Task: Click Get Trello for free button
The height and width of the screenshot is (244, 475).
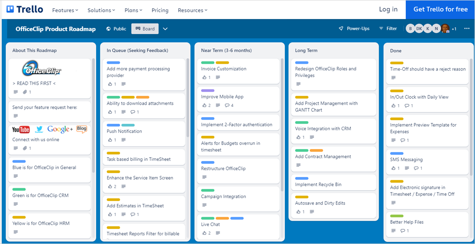Action: pyautogui.click(x=440, y=9)
